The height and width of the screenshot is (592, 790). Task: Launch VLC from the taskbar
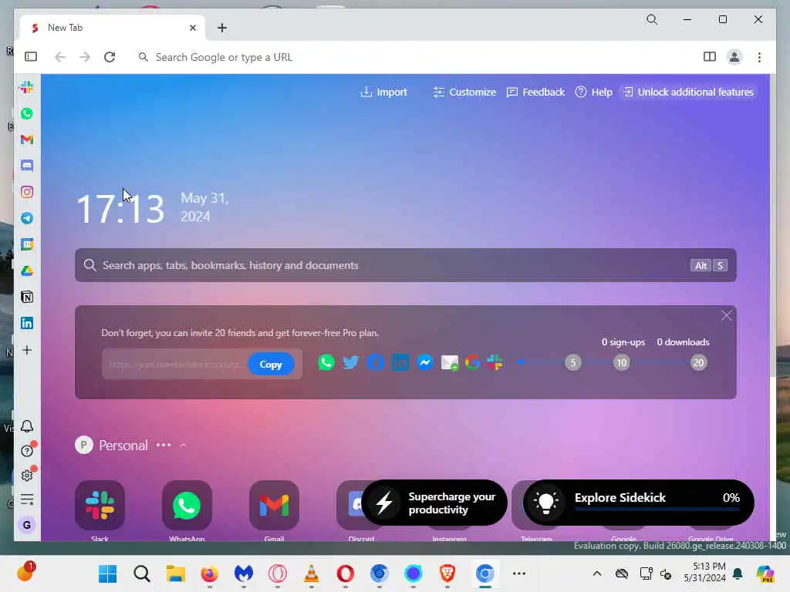(x=312, y=573)
